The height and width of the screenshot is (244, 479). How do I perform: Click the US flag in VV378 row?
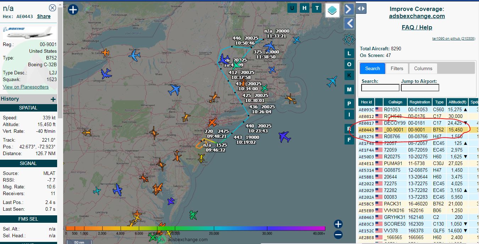pos(379,231)
